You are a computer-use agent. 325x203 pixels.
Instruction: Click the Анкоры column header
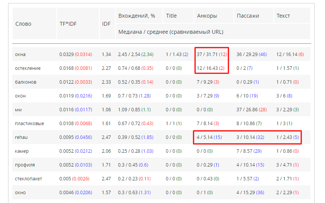pos(214,16)
